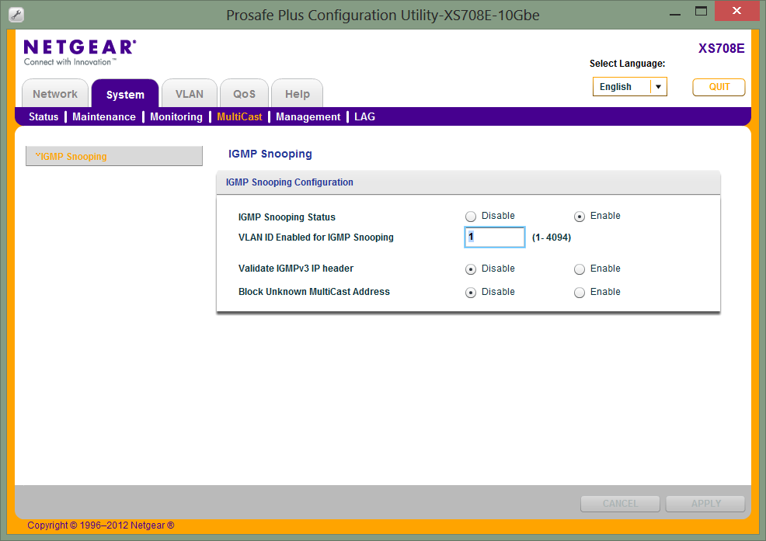Viewport: 766px width, 541px height.
Task: Click the NETGEAR logo
Action: 80,52
